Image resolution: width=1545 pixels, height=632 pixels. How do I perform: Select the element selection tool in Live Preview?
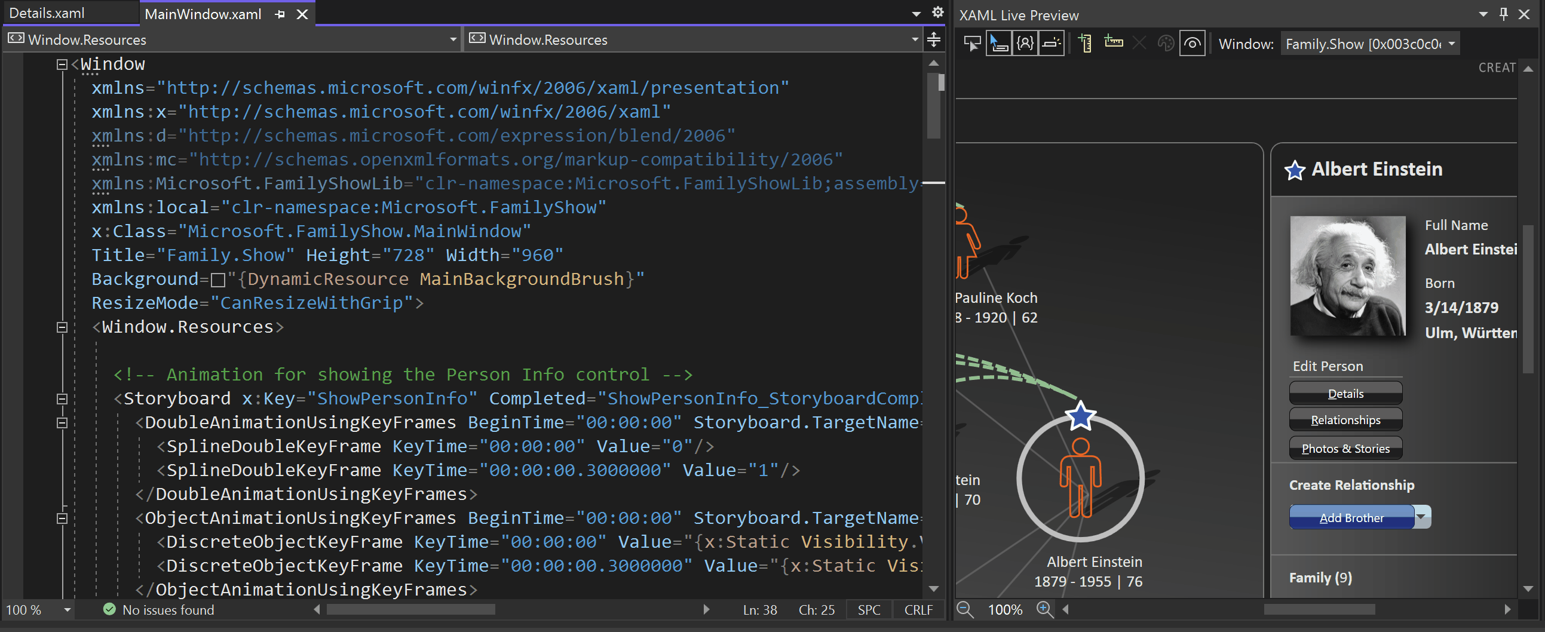pyautogui.click(x=998, y=42)
